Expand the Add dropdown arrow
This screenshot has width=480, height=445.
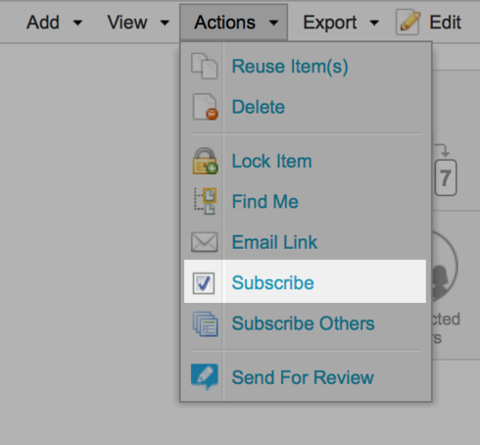tap(77, 23)
